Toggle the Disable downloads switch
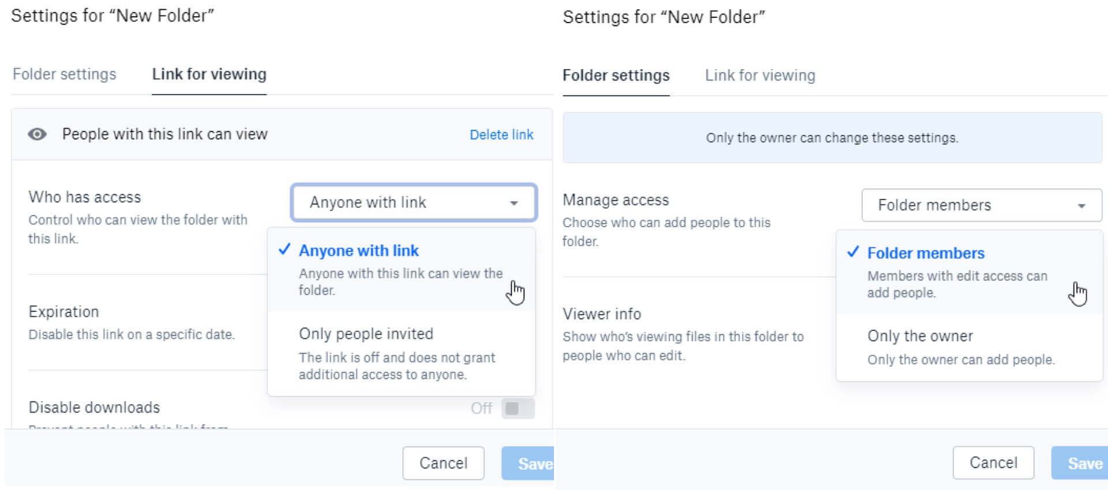Viewport: 1108px width, 490px height. coord(518,408)
